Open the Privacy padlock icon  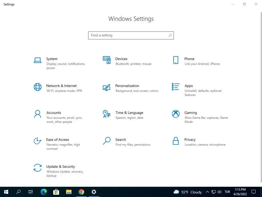(x=176, y=141)
